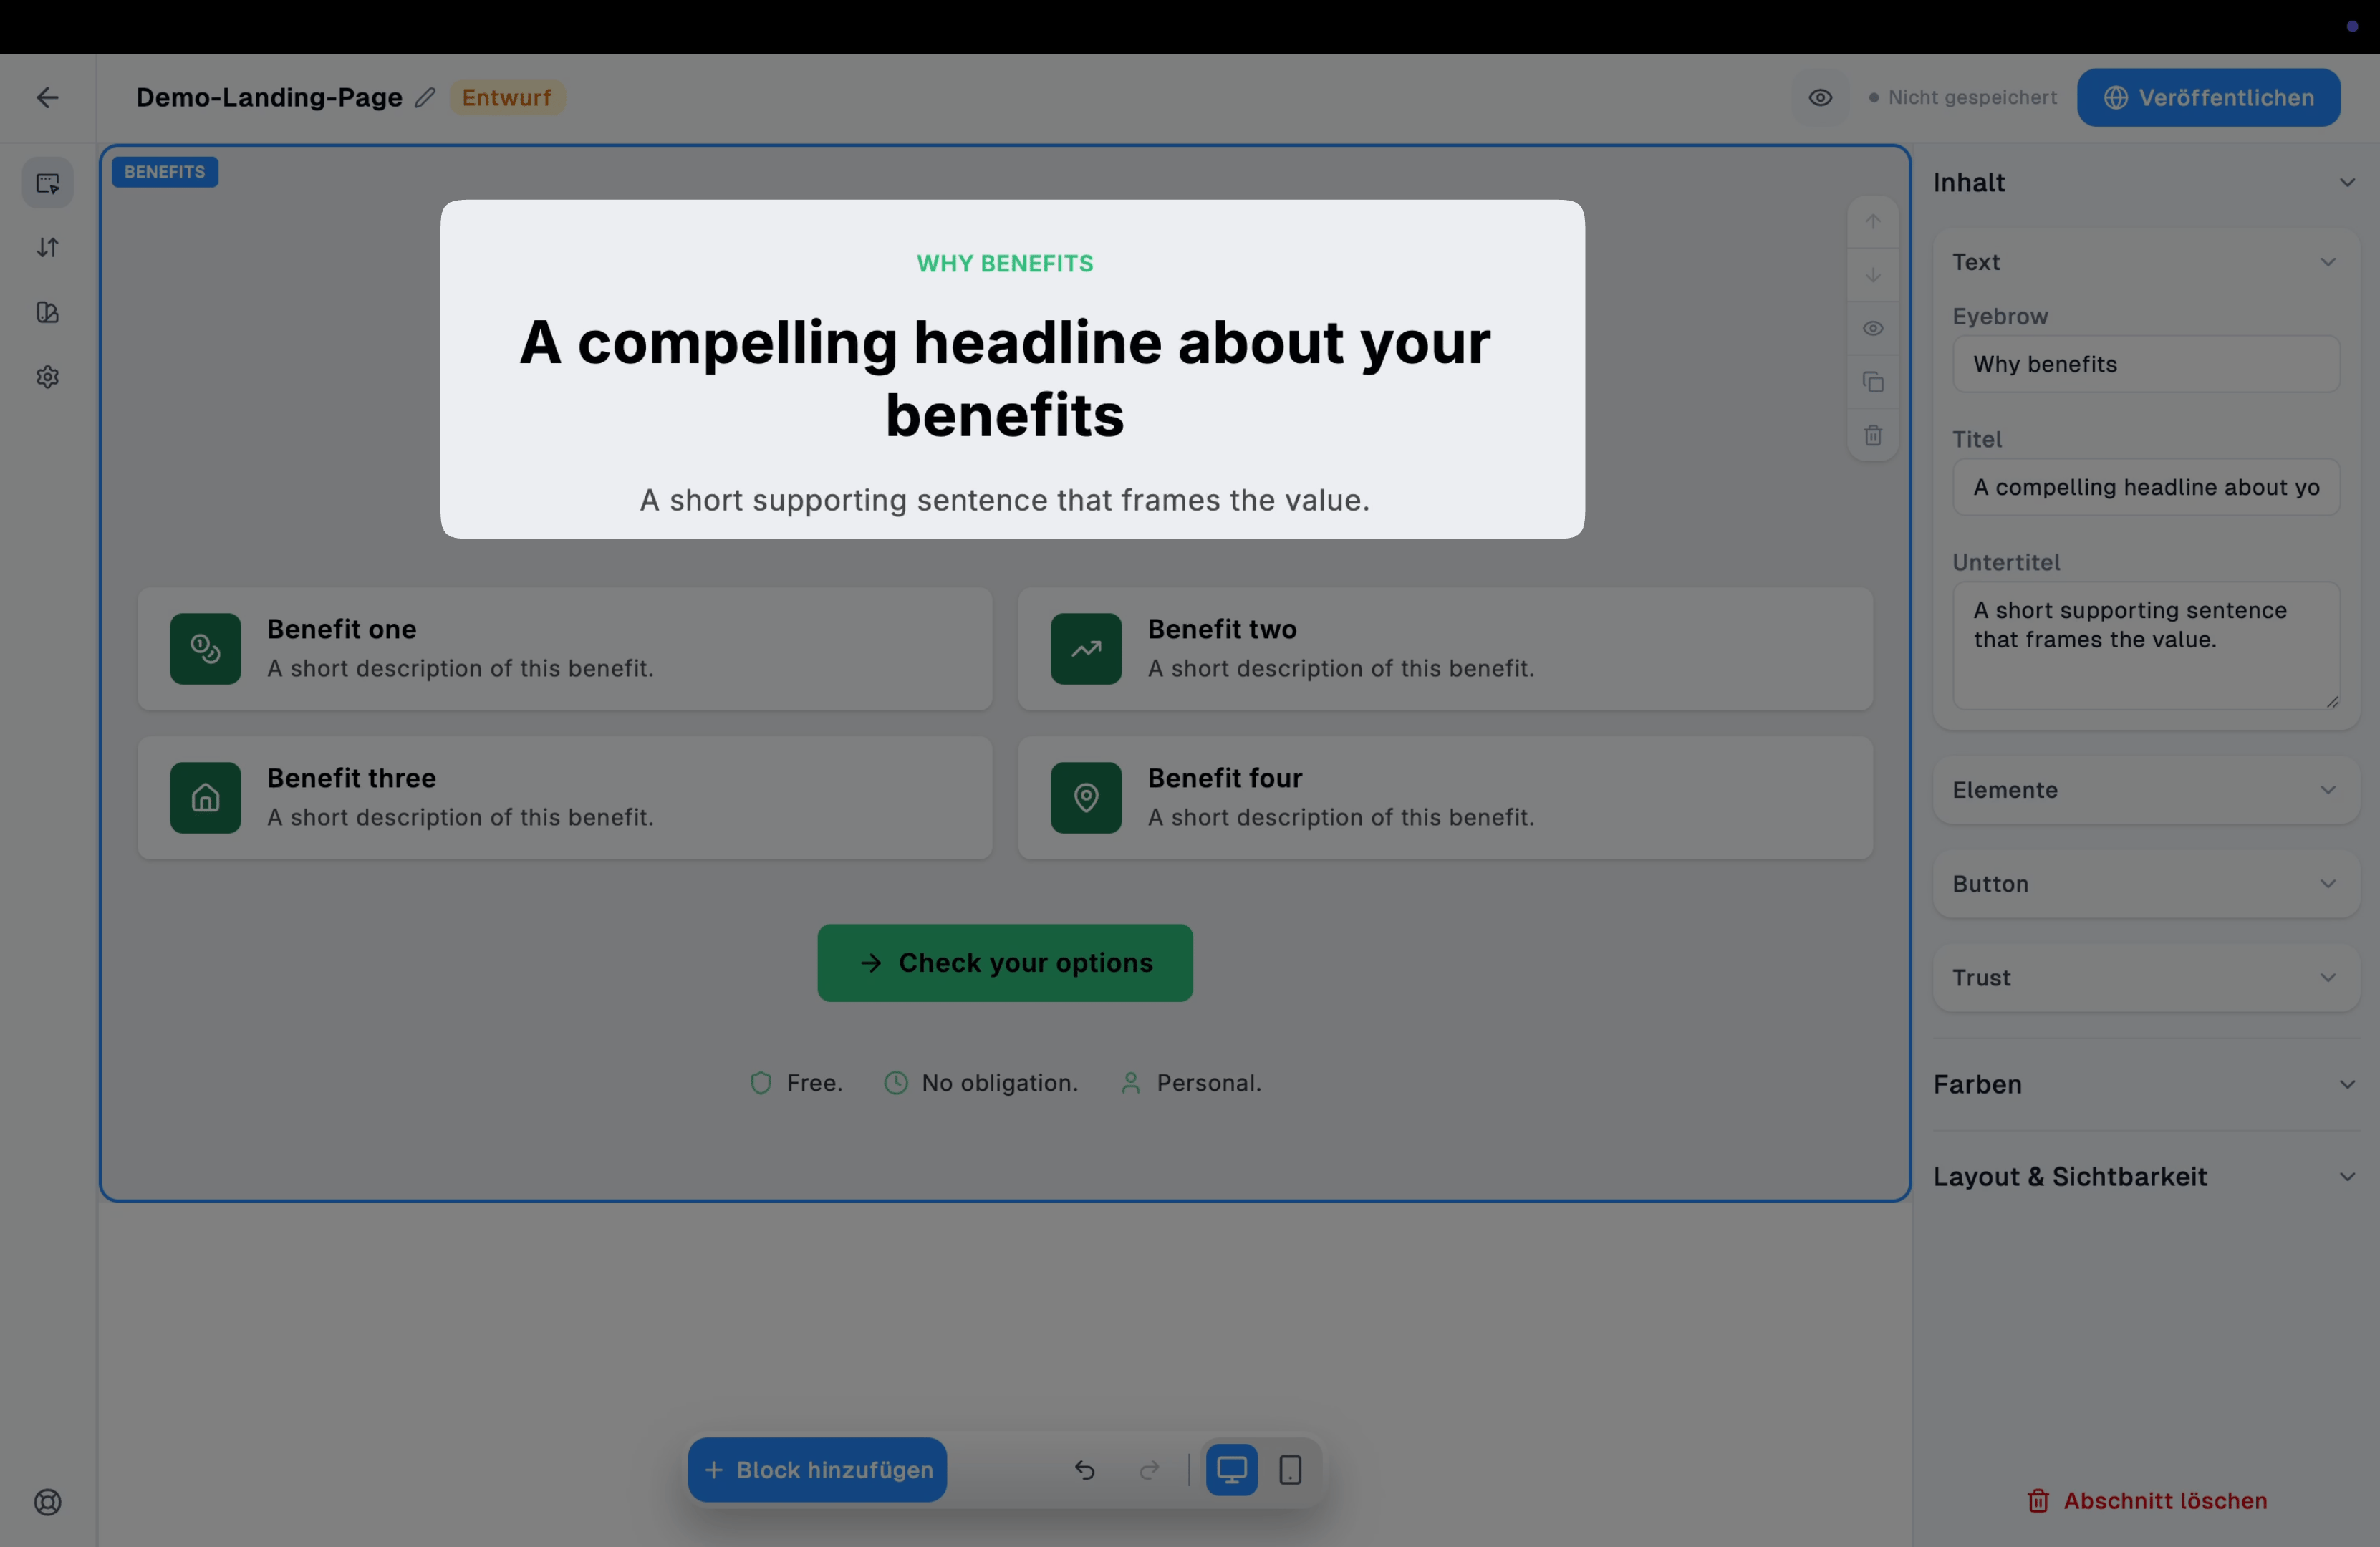Select the Benefit one icon
The height and width of the screenshot is (1547, 2380).
point(205,648)
